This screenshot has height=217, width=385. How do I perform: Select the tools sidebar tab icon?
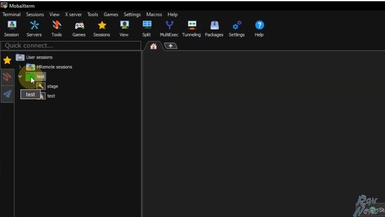[7, 77]
